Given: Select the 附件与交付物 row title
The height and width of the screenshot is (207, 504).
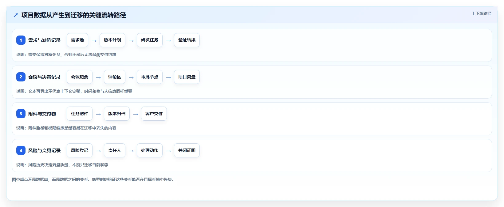Looking at the screenshot, I should [42, 114].
